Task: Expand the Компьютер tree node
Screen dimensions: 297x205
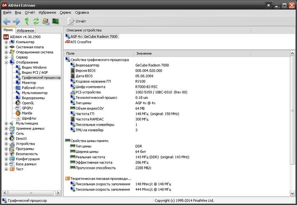Action: click(x=6, y=42)
